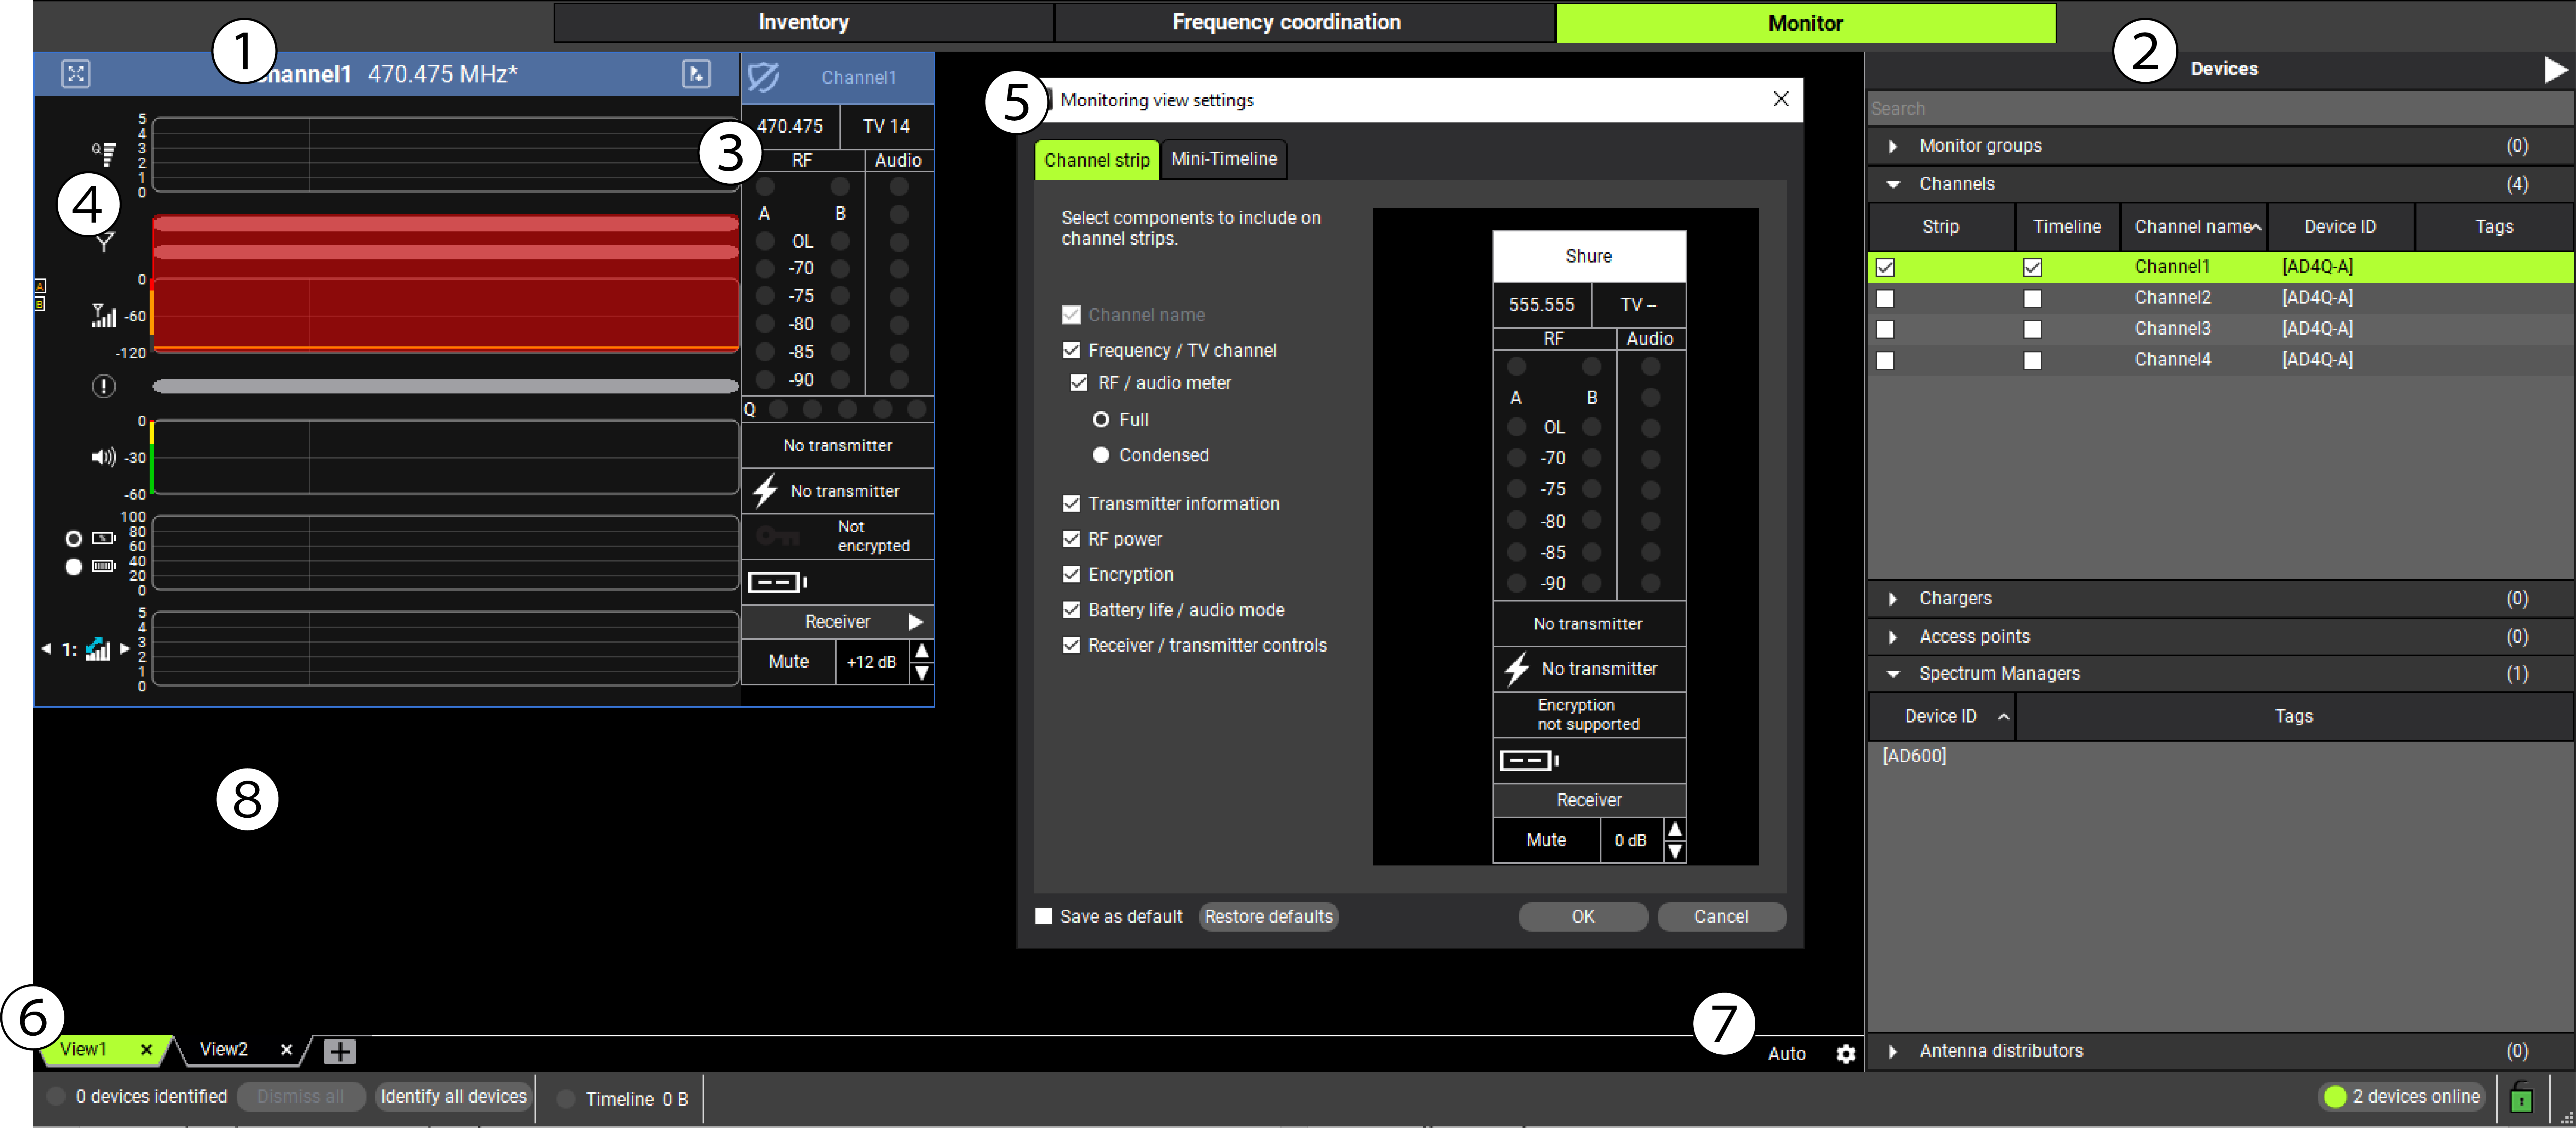This screenshot has height=1128, width=2576.
Task: Enable the Save as default checkbox
Action: click(1043, 916)
